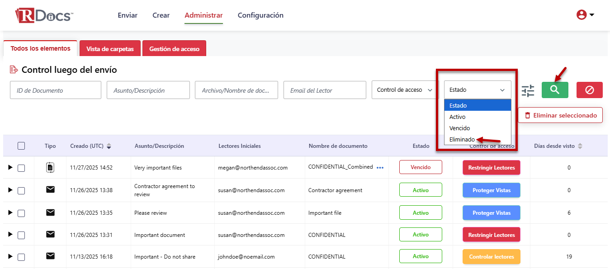Click the three dots next to CONFIDENTIAL_Combined
The width and height of the screenshot is (610, 269).
tap(380, 168)
